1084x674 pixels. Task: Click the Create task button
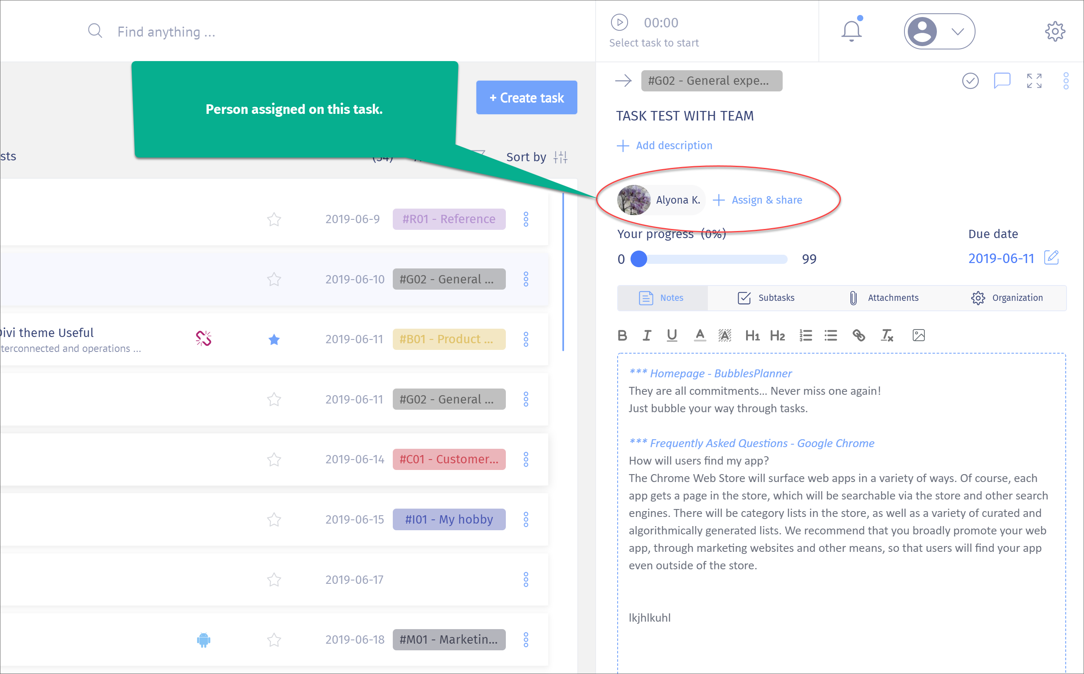point(527,98)
